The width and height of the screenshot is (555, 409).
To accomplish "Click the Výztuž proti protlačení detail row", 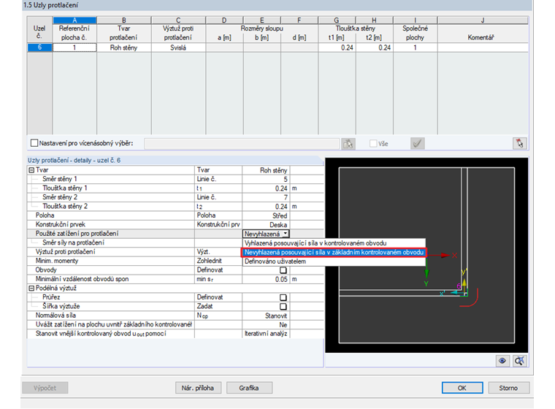I will coord(134,252).
